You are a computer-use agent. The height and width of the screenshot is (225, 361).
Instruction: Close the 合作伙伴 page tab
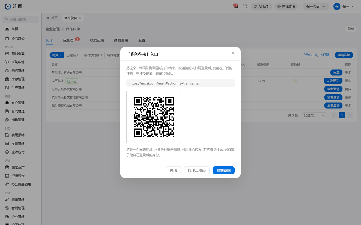(x=80, y=18)
